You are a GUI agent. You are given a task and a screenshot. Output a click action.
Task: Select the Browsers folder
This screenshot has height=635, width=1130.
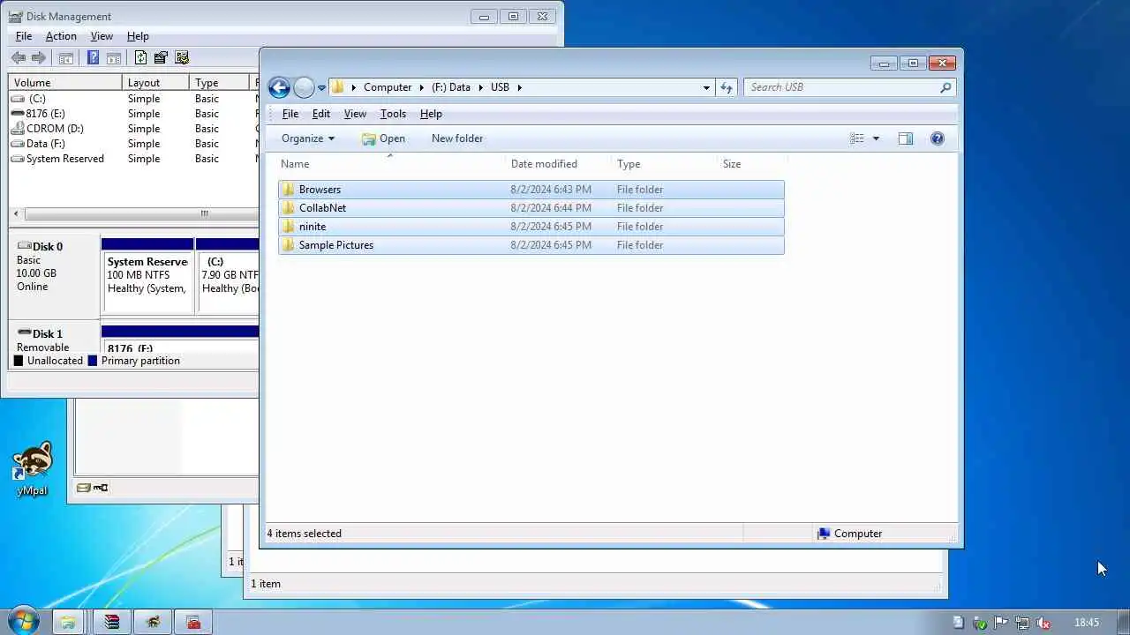click(x=531, y=190)
